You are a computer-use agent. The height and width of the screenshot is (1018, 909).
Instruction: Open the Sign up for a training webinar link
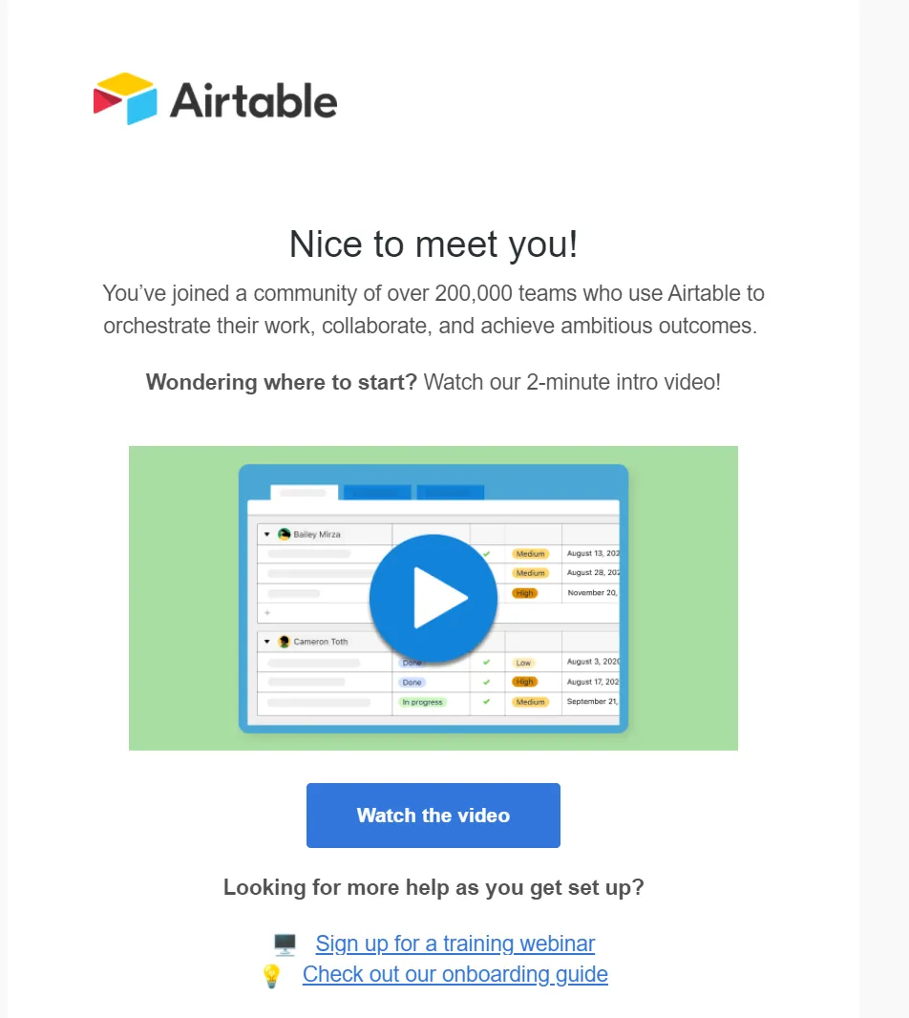tap(454, 944)
